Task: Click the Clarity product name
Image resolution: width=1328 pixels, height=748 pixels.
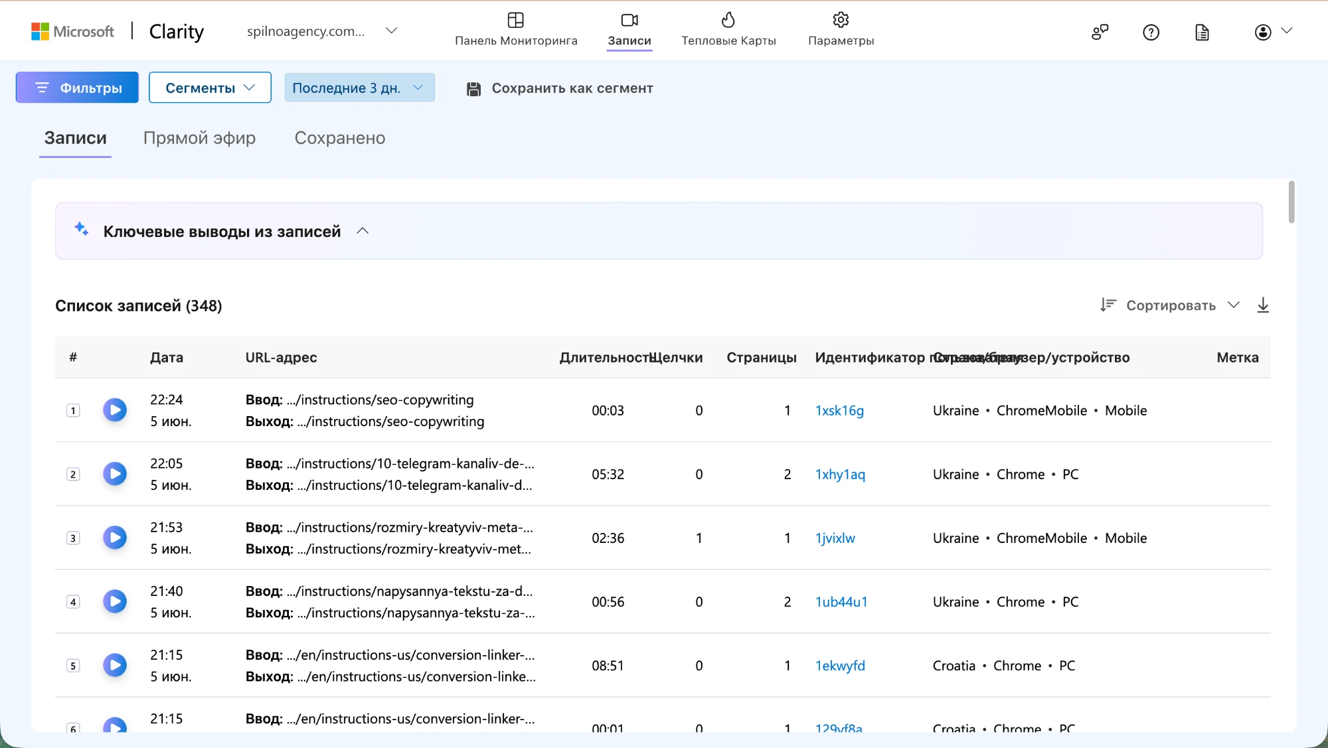Action: [176, 31]
